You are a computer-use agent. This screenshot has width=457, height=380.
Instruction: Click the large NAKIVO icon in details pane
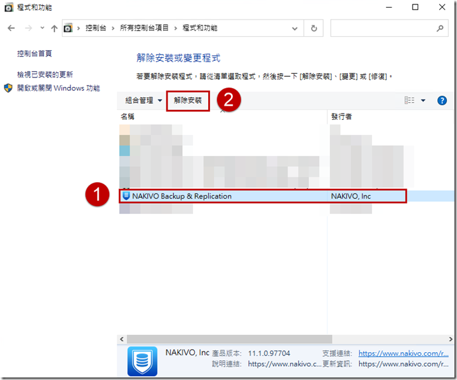tap(142, 361)
